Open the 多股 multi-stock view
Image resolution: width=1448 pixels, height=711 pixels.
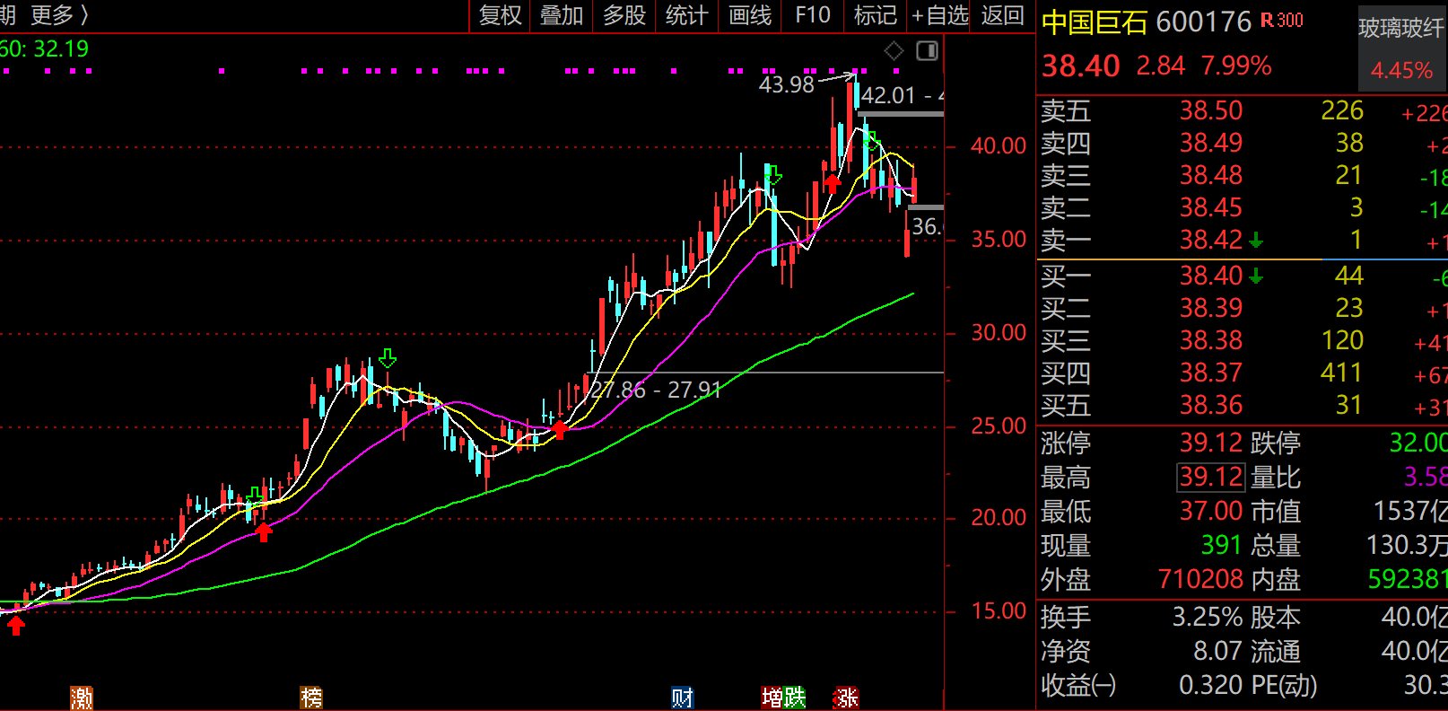[x=624, y=15]
